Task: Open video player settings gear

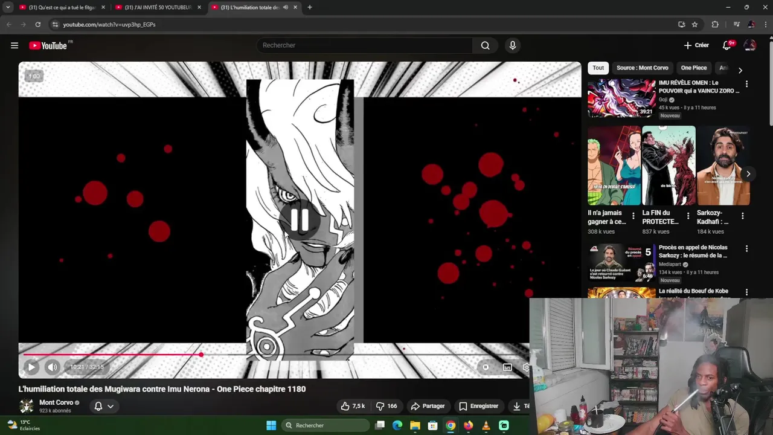Action: coord(526,367)
